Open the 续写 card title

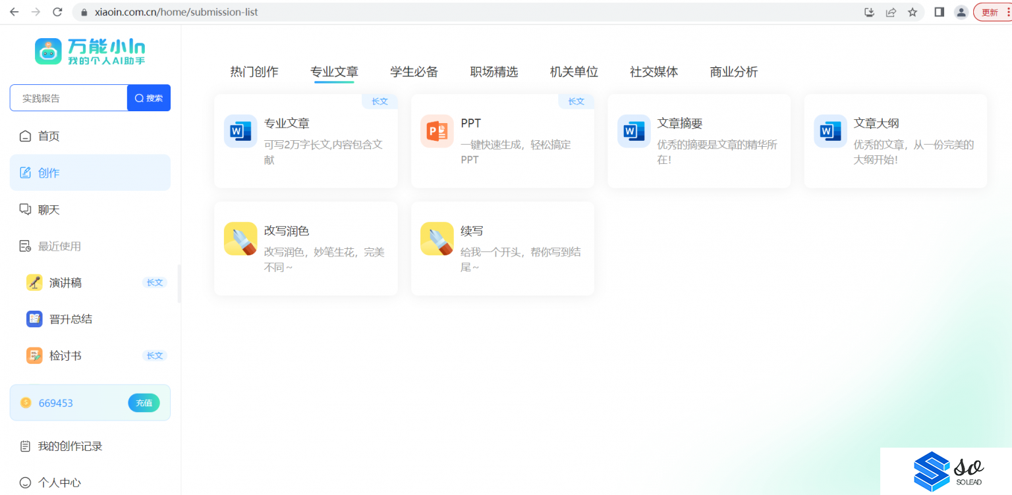472,231
